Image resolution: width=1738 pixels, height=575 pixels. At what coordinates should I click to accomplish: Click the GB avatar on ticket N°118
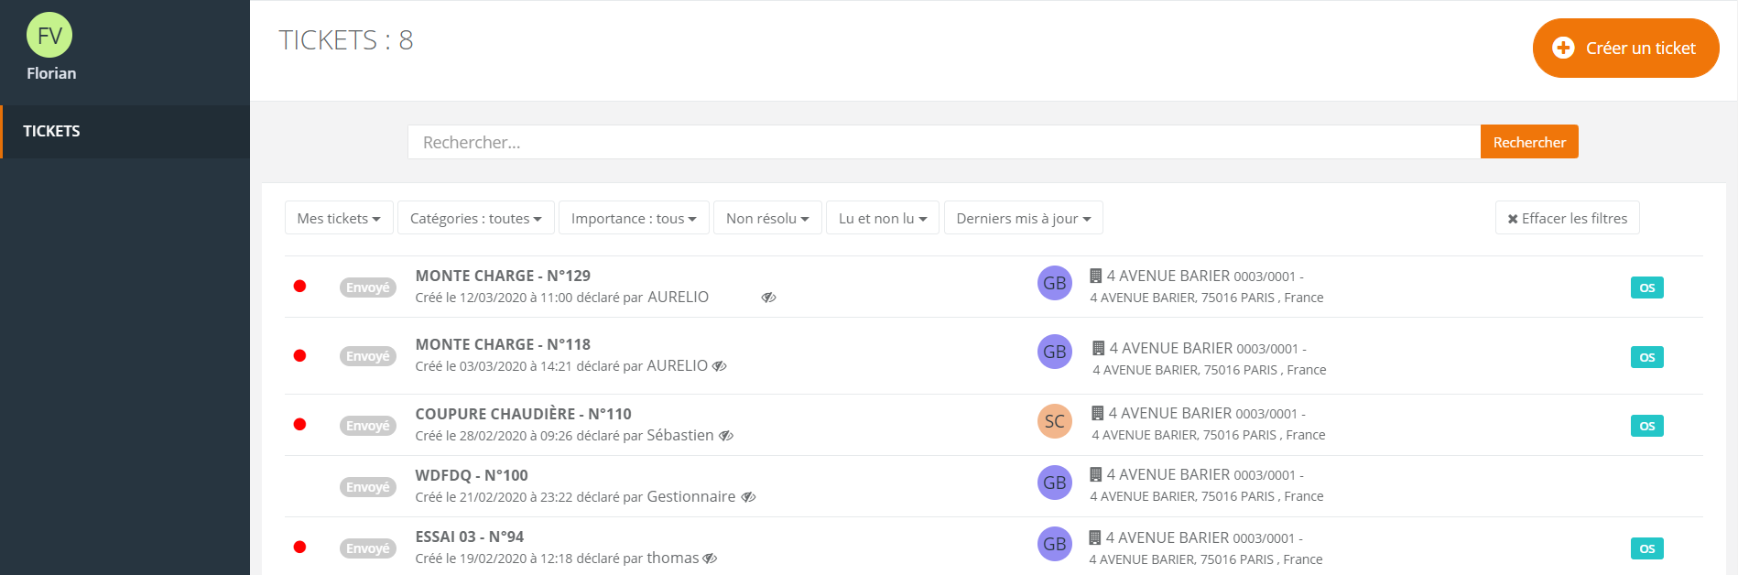[x=1055, y=352]
